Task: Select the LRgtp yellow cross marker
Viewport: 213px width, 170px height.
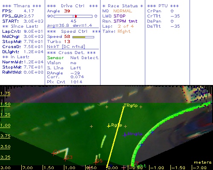Action: tap(109, 126)
